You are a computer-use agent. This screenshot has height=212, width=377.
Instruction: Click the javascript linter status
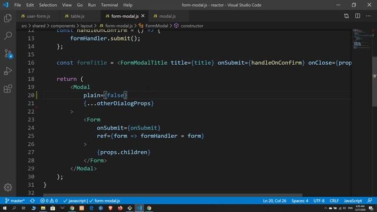75,201
